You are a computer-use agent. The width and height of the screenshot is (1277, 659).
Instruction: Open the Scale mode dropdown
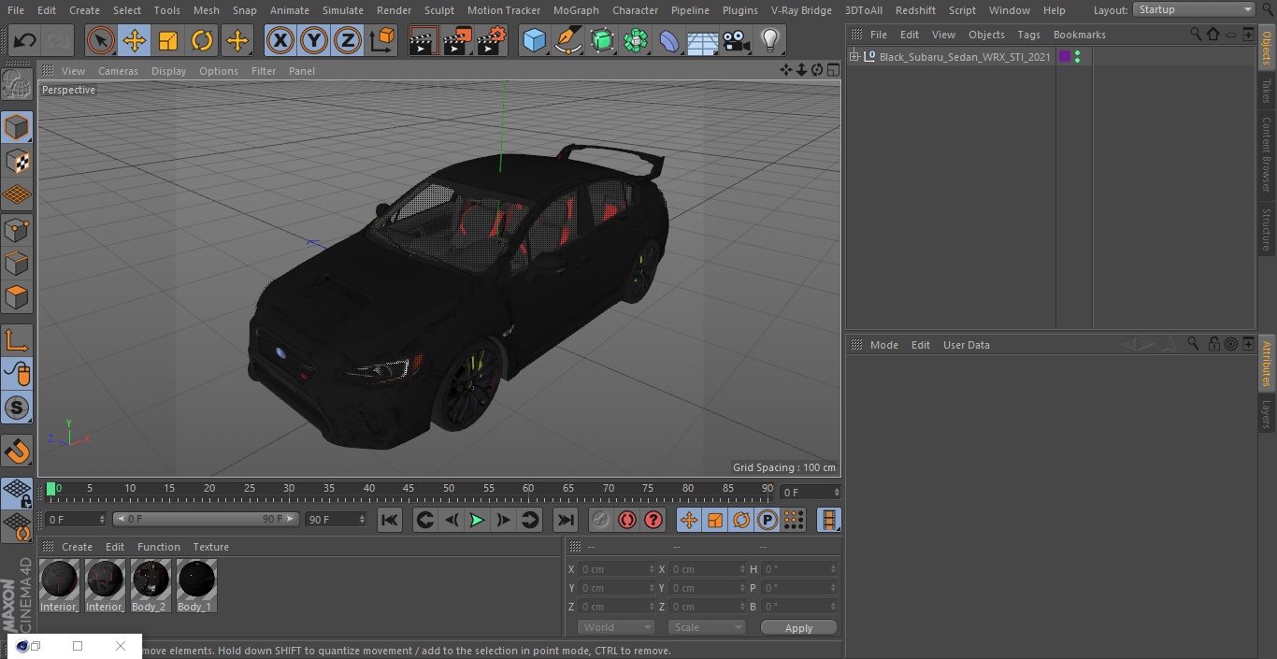pos(707,627)
